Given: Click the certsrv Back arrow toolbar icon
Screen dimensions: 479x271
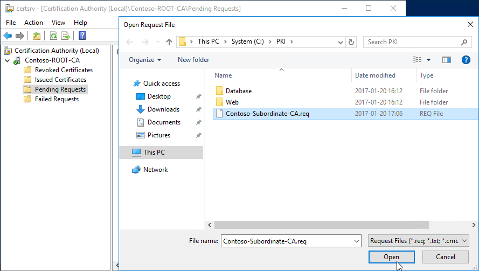Looking at the screenshot, I should (8, 36).
